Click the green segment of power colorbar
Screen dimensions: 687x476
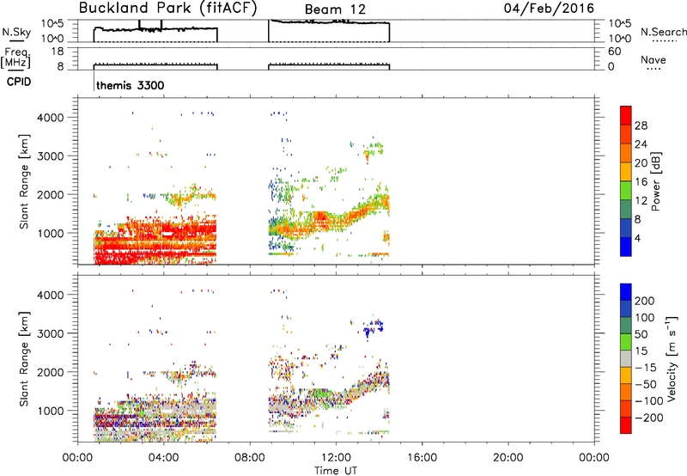click(x=626, y=191)
